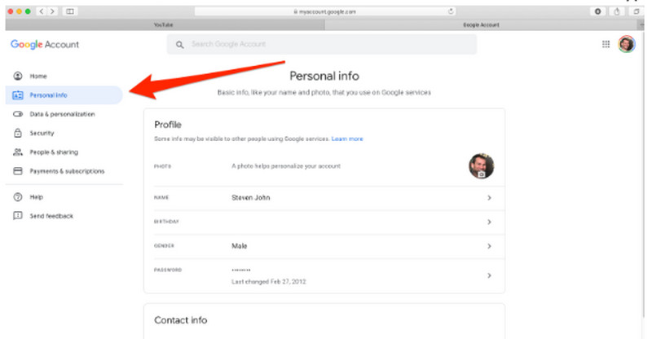Viewport: 652px width, 339px height.
Task: Click the People & sharing icon
Action: point(18,152)
